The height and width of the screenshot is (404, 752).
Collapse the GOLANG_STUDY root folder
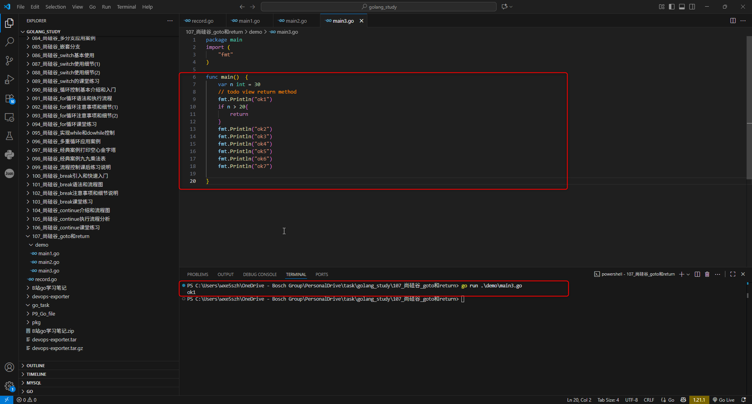(x=99, y=32)
